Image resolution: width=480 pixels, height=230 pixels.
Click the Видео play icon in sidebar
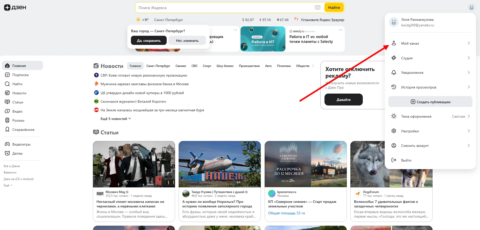[x=7, y=111]
